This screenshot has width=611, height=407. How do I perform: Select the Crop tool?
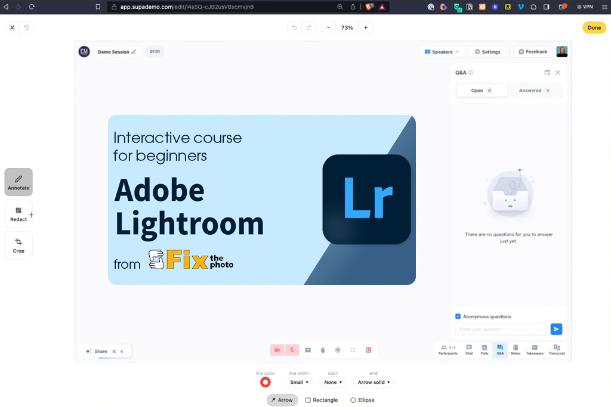(x=18, y=245)
